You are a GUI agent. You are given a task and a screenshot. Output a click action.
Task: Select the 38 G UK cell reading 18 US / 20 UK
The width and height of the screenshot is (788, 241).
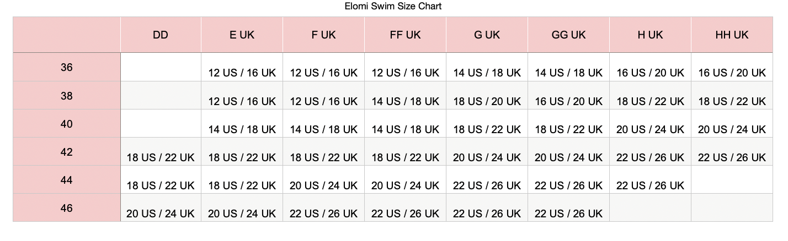click(487, 101)
